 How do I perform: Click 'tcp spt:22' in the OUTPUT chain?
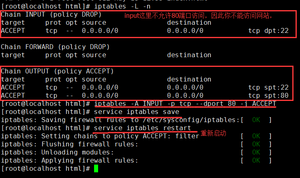pyautogui.click(x=268, y=88)
